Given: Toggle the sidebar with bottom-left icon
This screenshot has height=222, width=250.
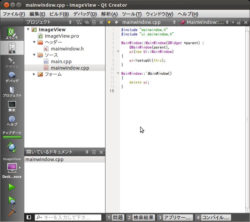Looking at the screenshot, I should click(x=29, y=217).
